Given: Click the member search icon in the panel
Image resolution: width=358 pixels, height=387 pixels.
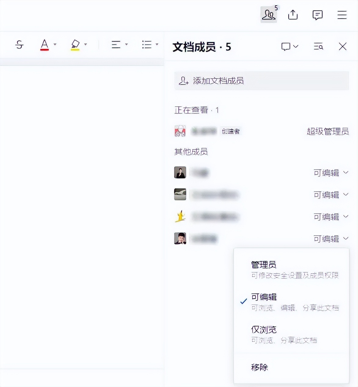Looking at the screenshot, I should (318, 46).
